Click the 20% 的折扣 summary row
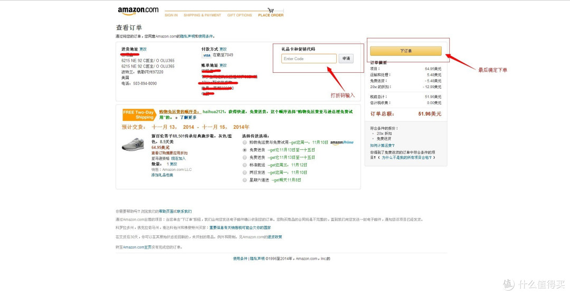 406,87
